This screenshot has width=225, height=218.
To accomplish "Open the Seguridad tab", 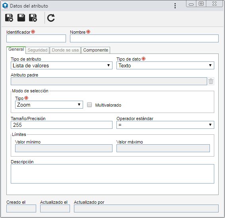I will (x=37, y=50).
